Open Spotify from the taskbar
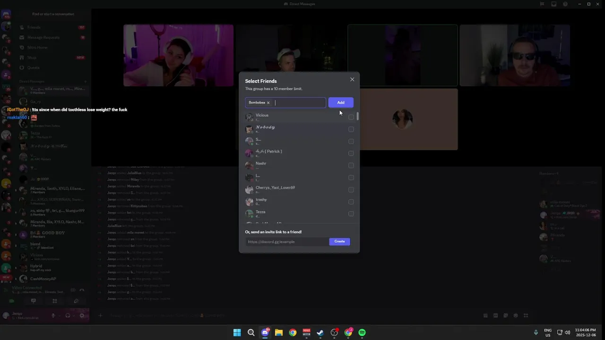This screenshot has width=605, height=340. [362, 332]
